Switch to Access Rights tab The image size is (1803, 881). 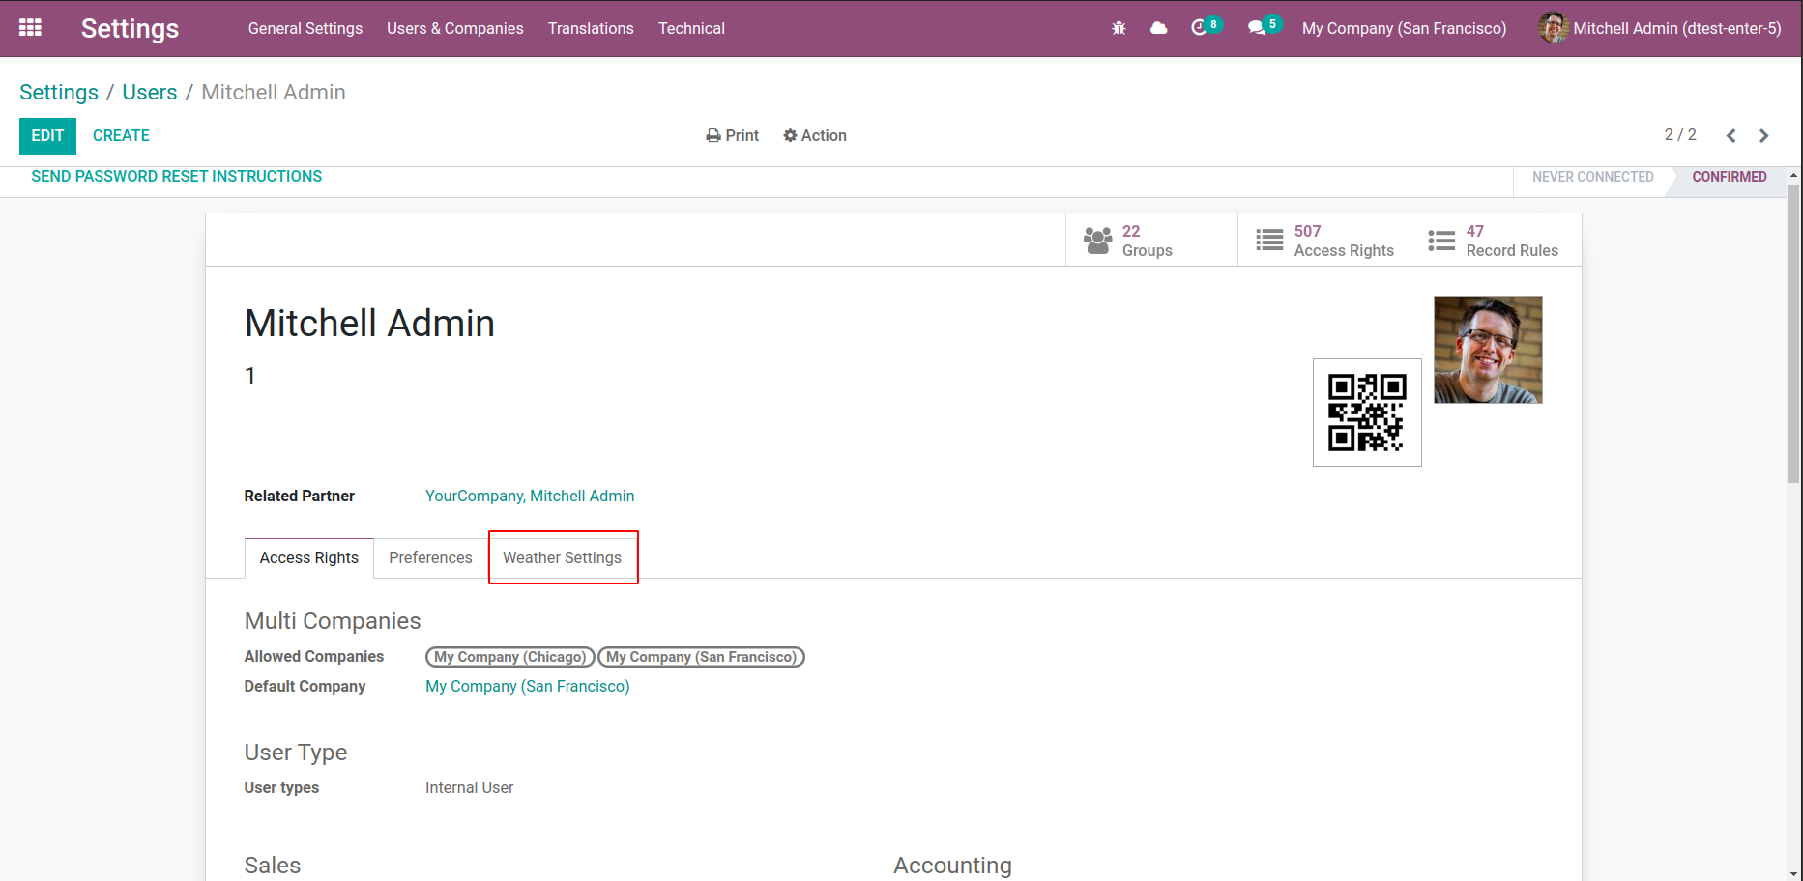click(x=309, y=558)
